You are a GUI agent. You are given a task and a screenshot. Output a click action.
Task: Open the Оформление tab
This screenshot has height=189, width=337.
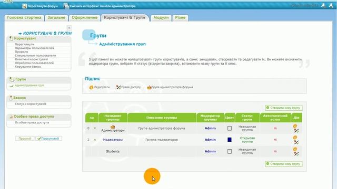tap(84, 18)
